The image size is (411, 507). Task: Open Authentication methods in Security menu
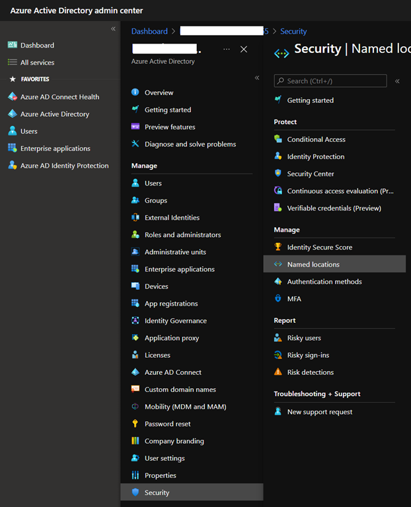324,282
